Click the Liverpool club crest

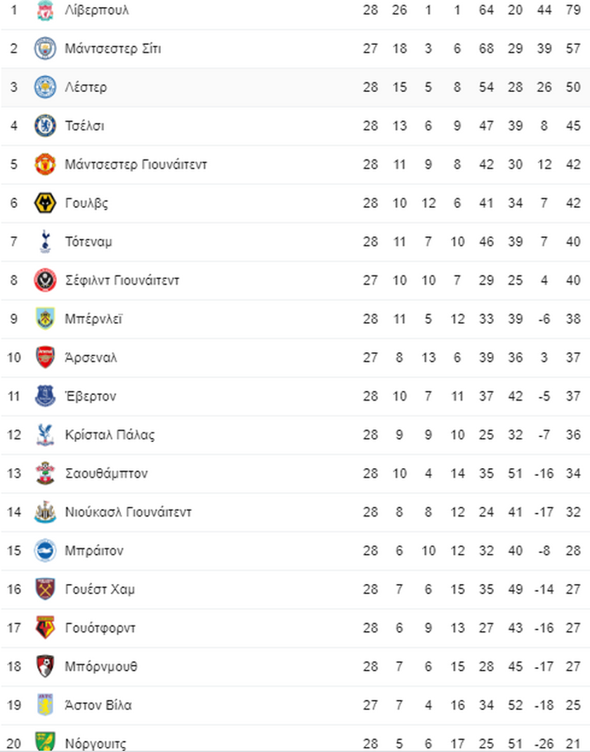pos(45,10)
